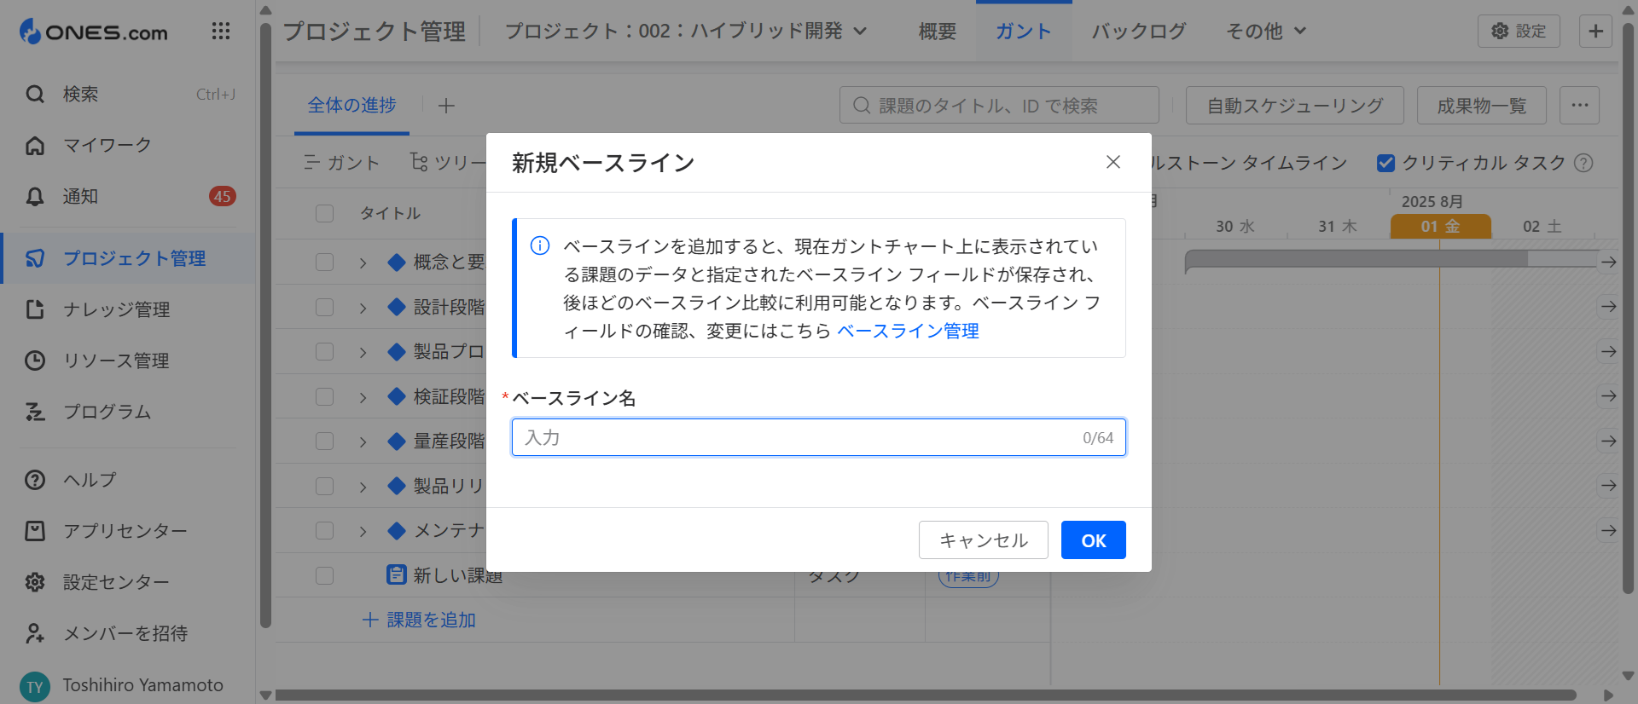Screen dimensions: 1638x704
Task: Click the horizontal scrollbar at bottom
Action: [926, 695]
